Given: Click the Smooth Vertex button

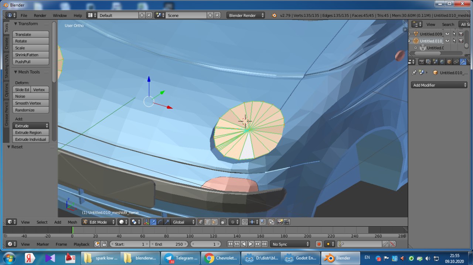Looking at the screenshot, I should point(31,103).
